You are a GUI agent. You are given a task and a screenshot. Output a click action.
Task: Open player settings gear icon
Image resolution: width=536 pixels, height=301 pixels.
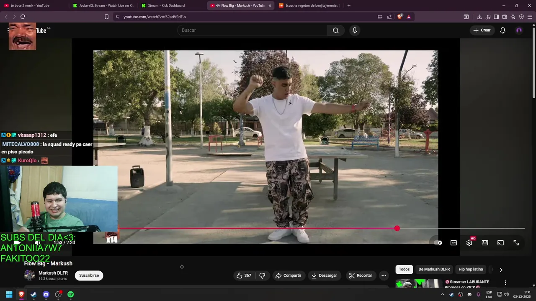tap(469, 242)
